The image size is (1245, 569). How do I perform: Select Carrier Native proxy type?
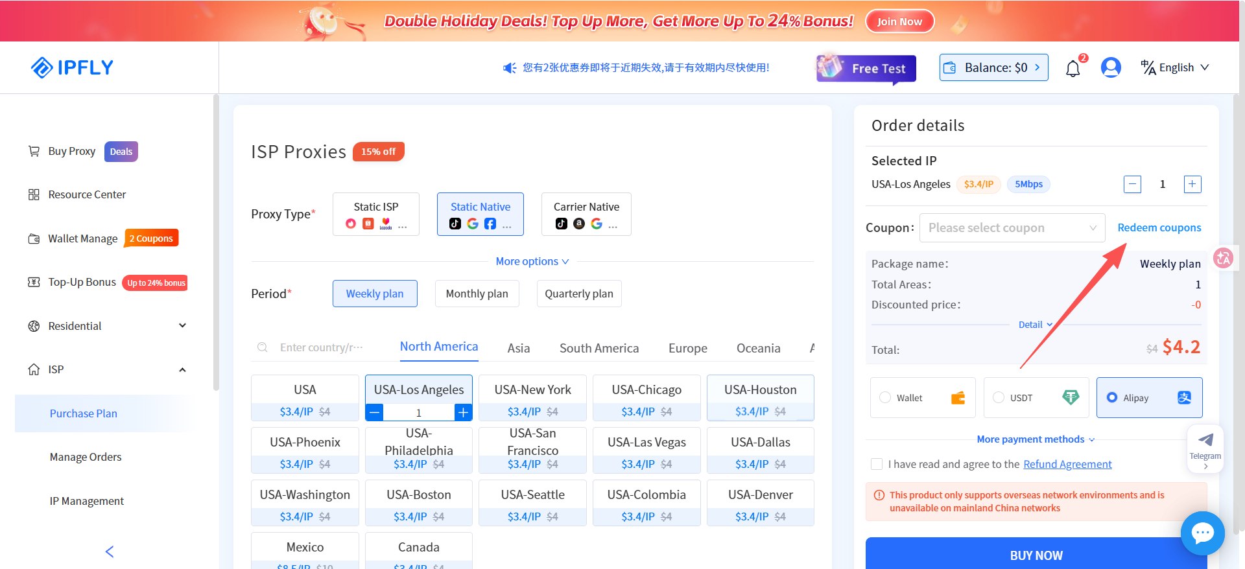click(586, 214)
